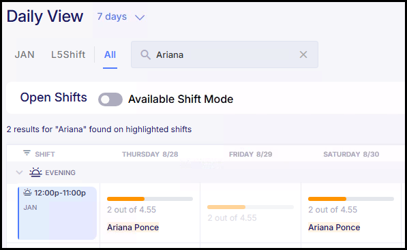
Task: Clear the Ariana search text
Action: click(x=303, y=54)
